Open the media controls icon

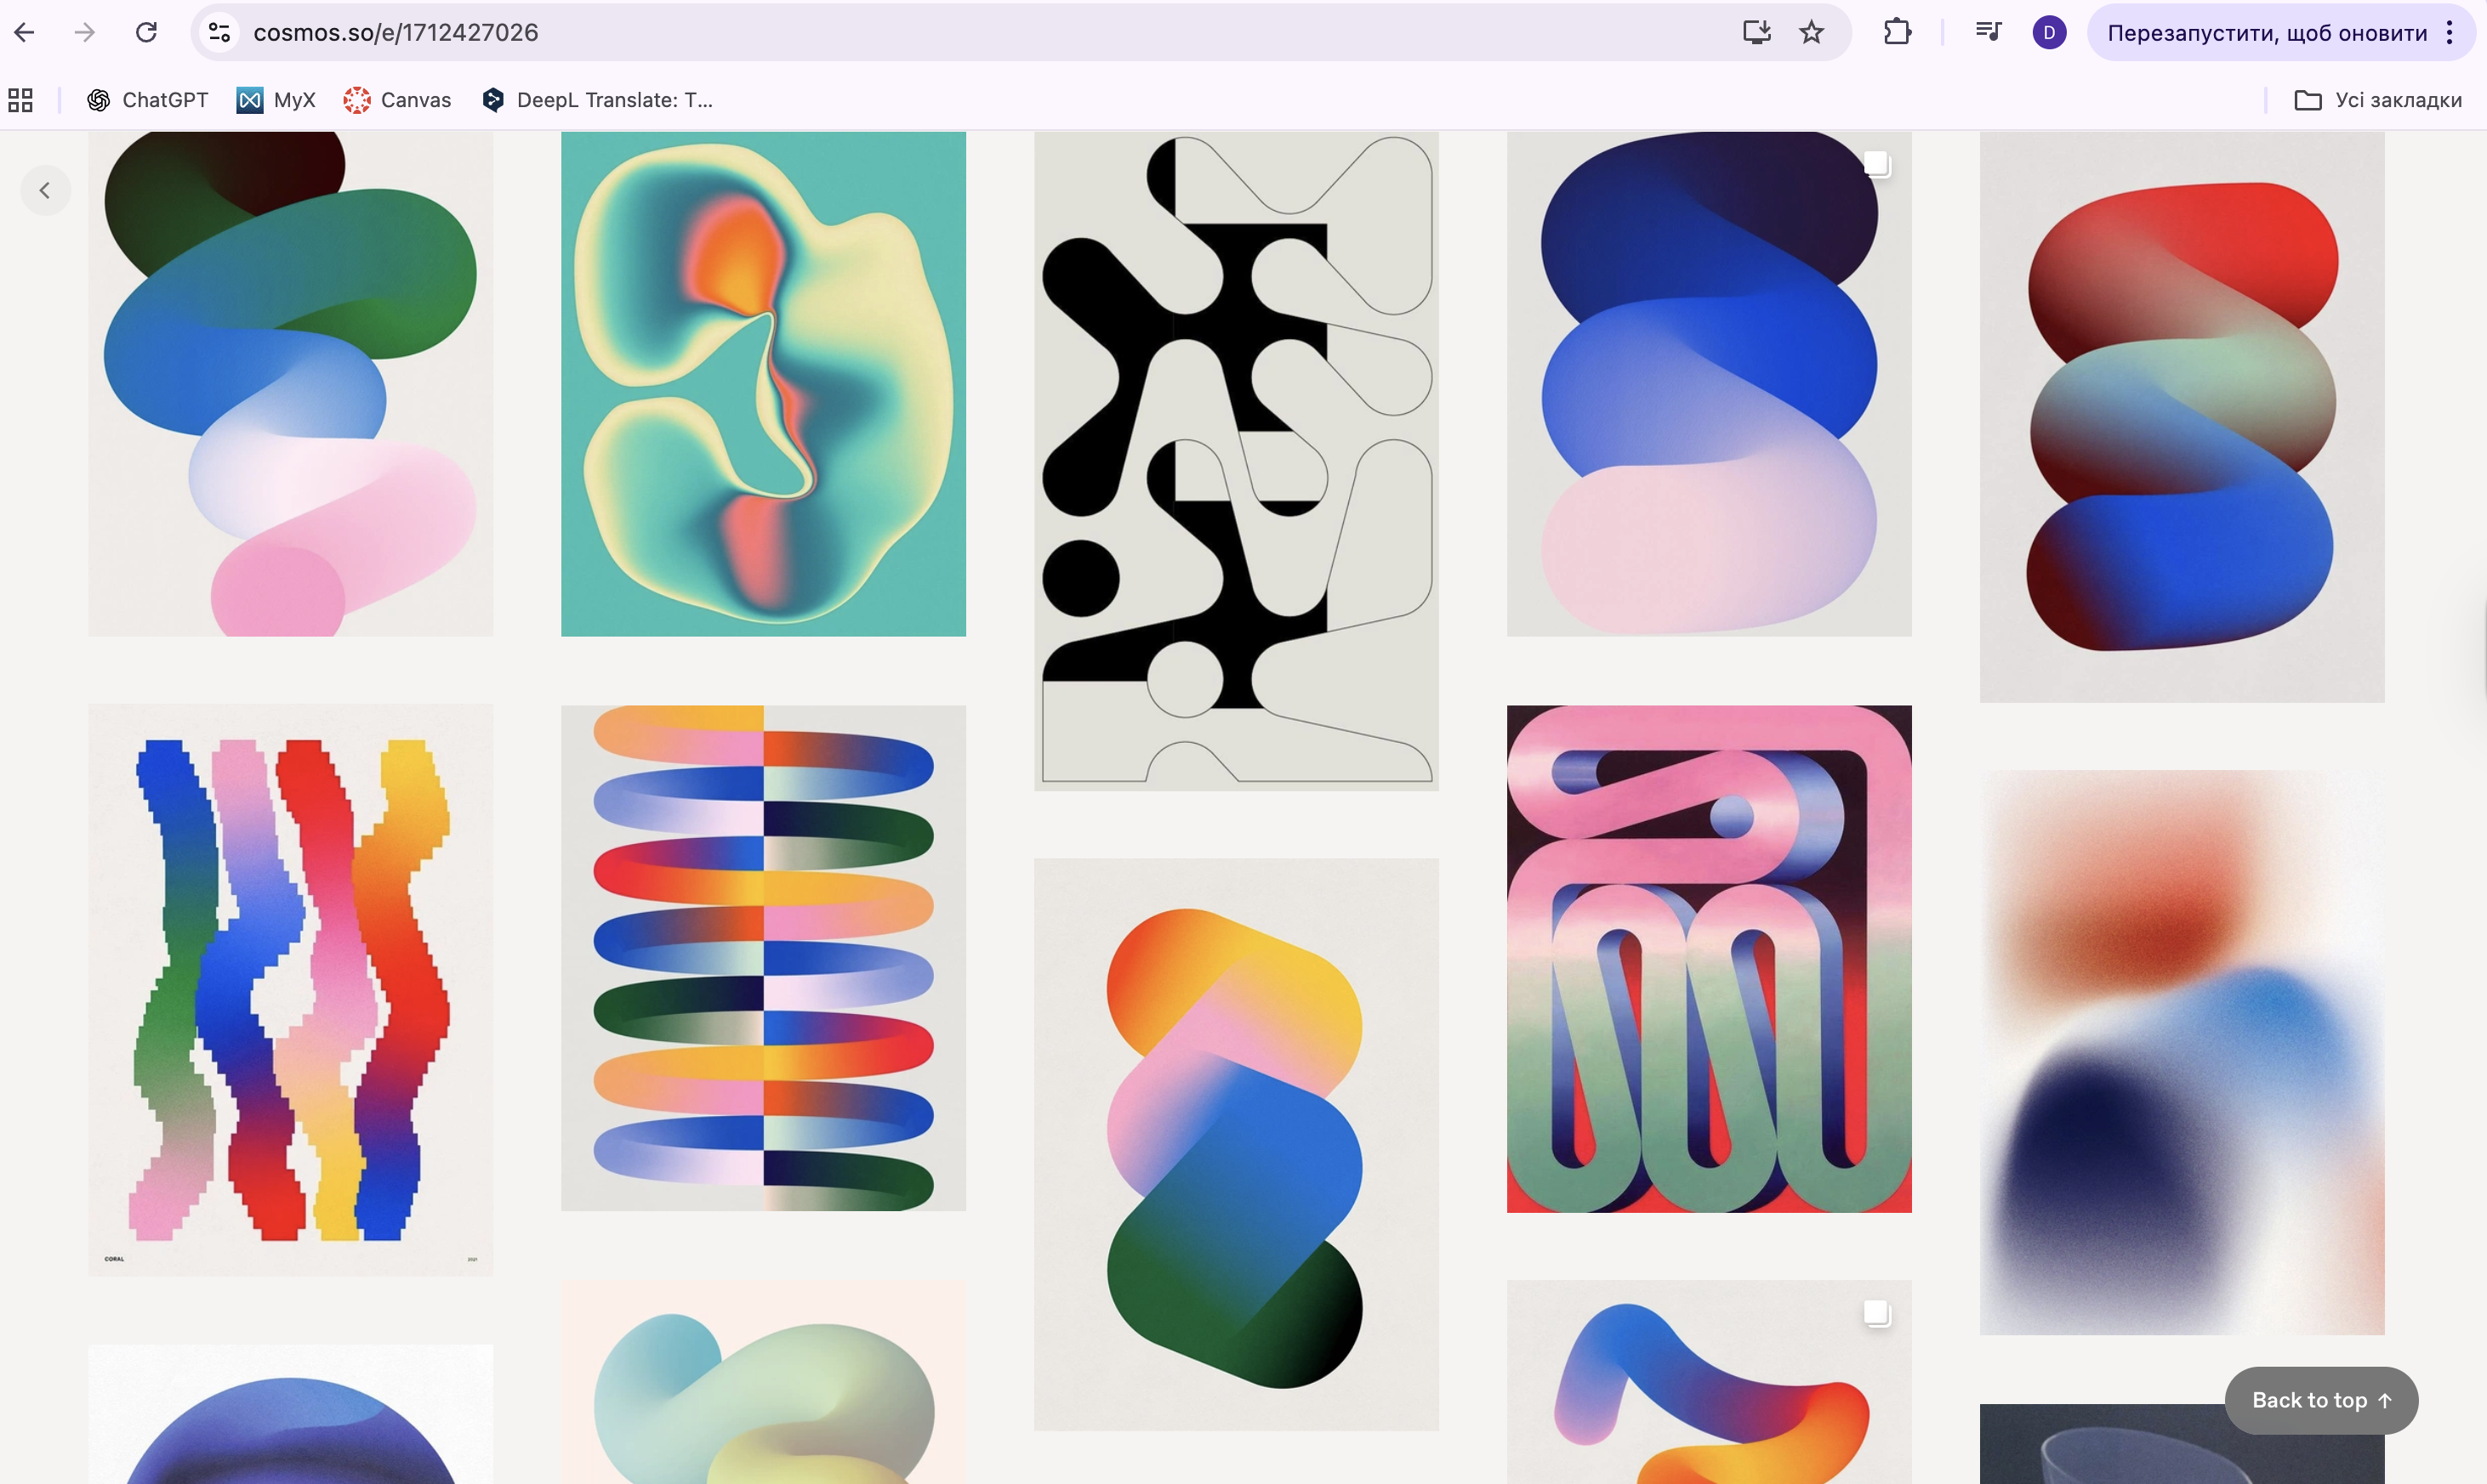coord(1989,33)
